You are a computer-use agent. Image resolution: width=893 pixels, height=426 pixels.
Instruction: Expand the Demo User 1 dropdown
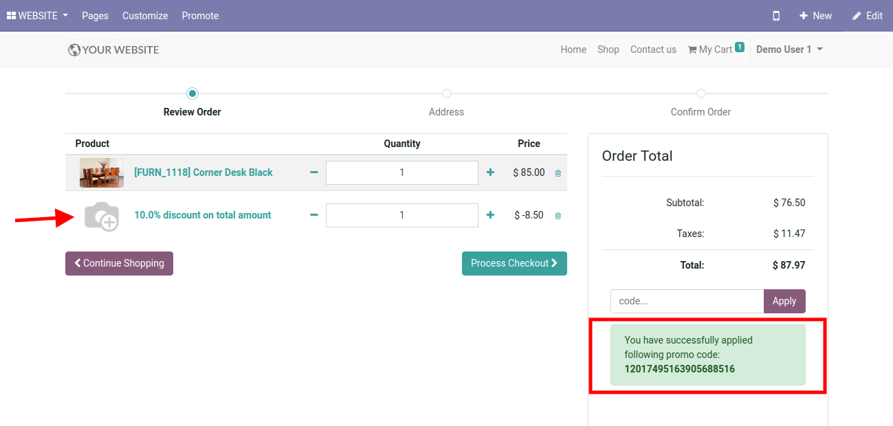tap(789, 49)
